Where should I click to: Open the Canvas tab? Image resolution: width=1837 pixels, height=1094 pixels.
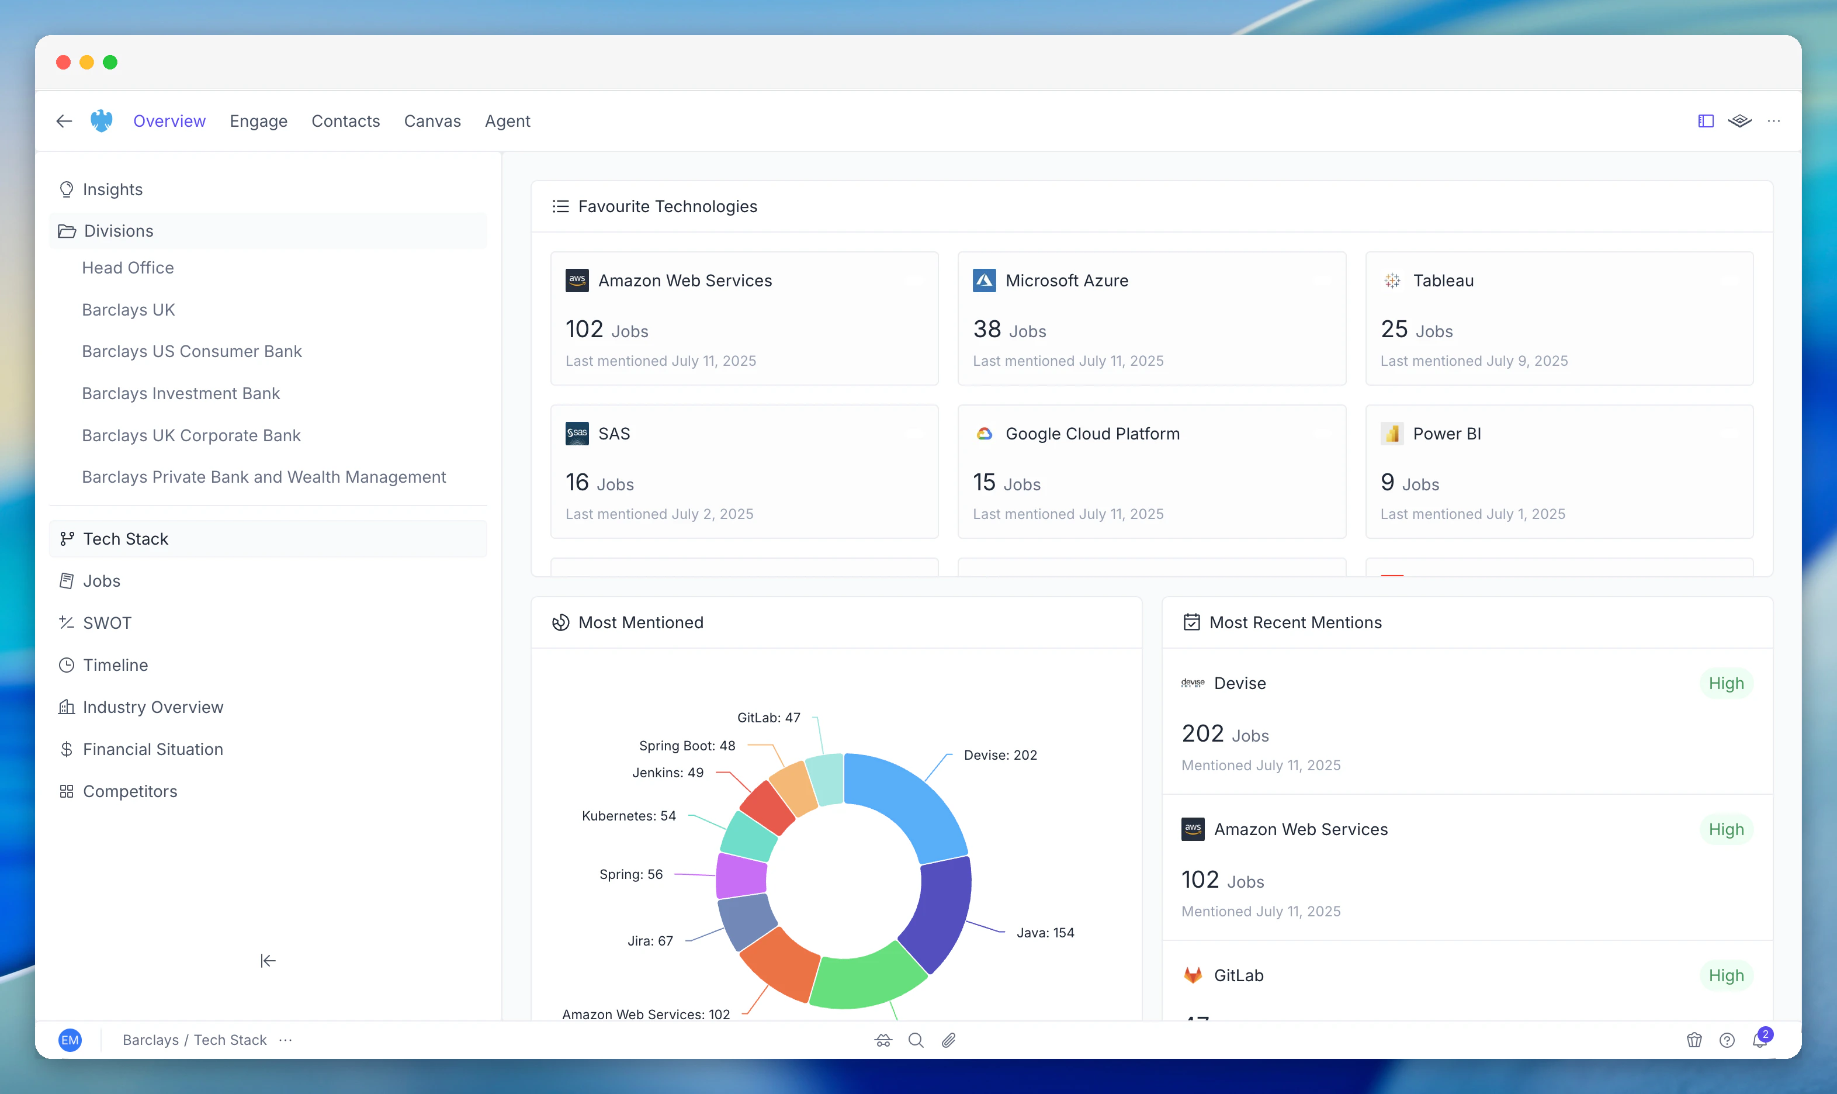[x=432, y=121]
